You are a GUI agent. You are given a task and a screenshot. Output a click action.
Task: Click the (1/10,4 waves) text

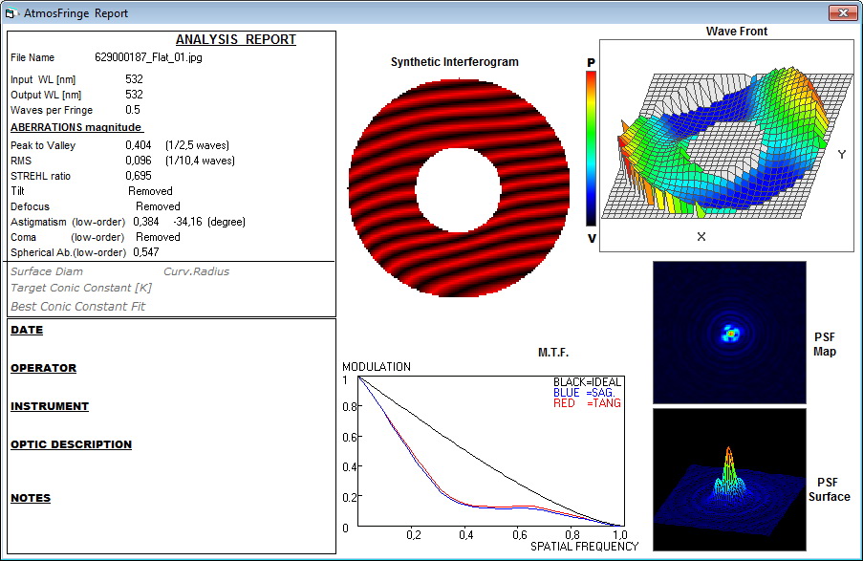tap(201, 161)
